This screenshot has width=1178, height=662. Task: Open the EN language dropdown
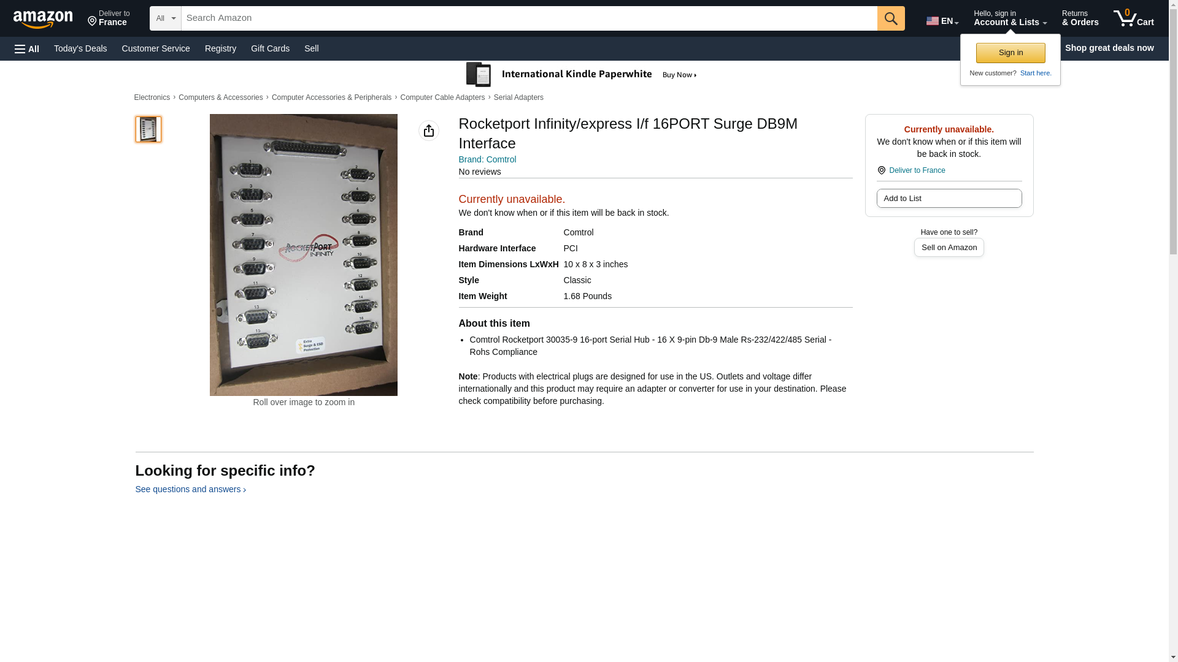(942, 21)
